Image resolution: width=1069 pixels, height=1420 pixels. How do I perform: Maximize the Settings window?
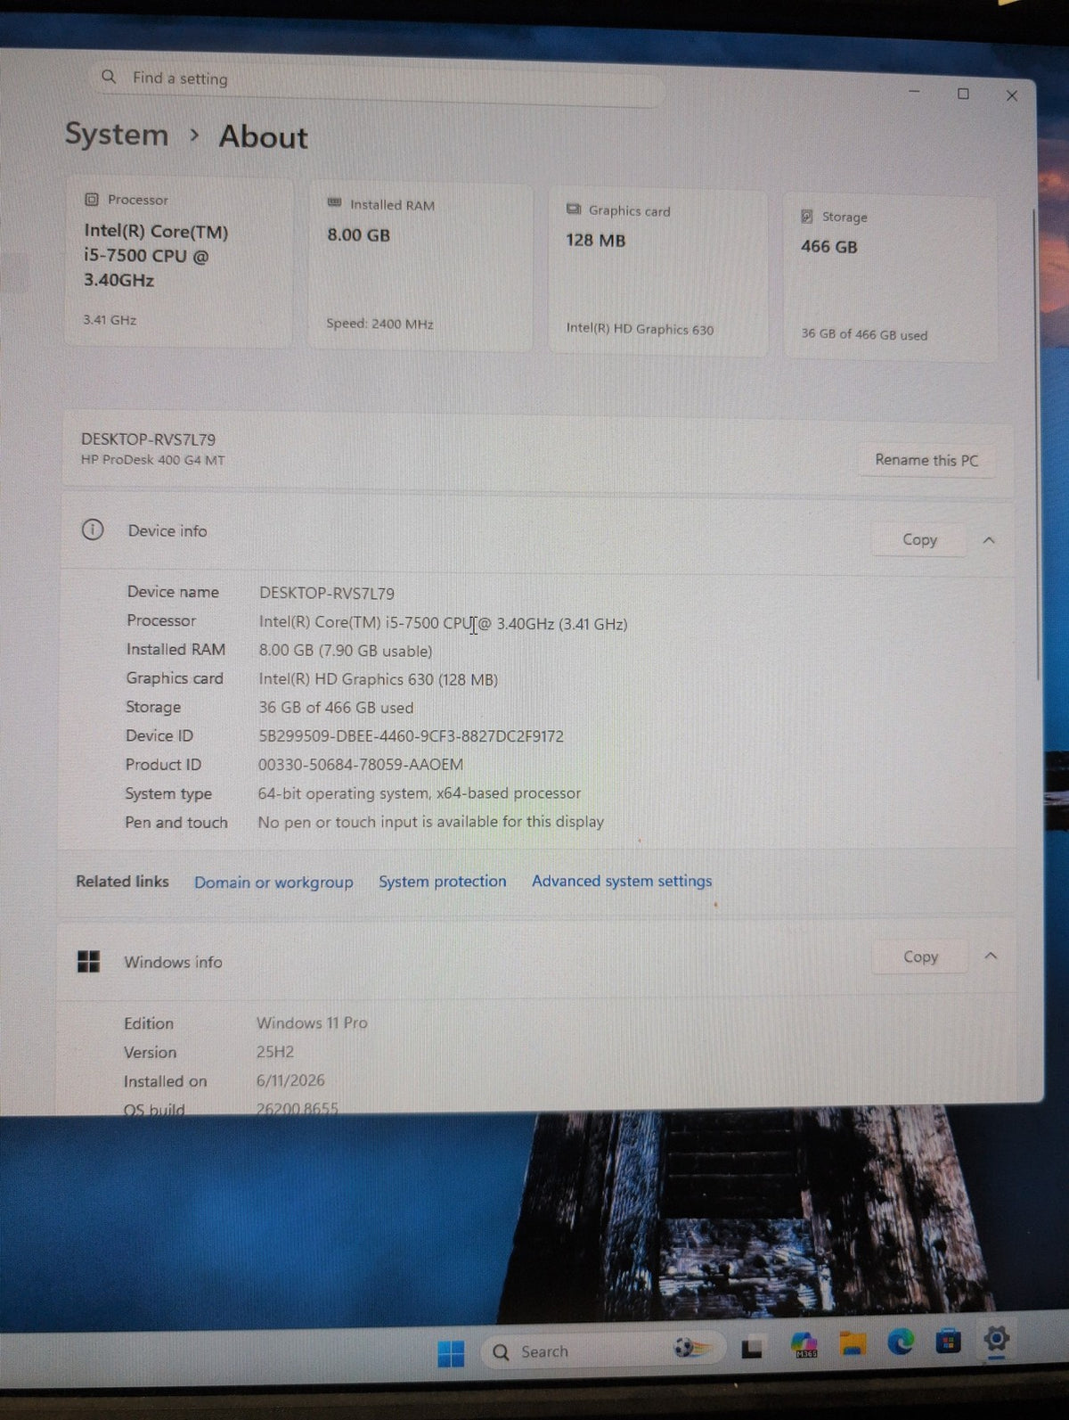point(963,94)
